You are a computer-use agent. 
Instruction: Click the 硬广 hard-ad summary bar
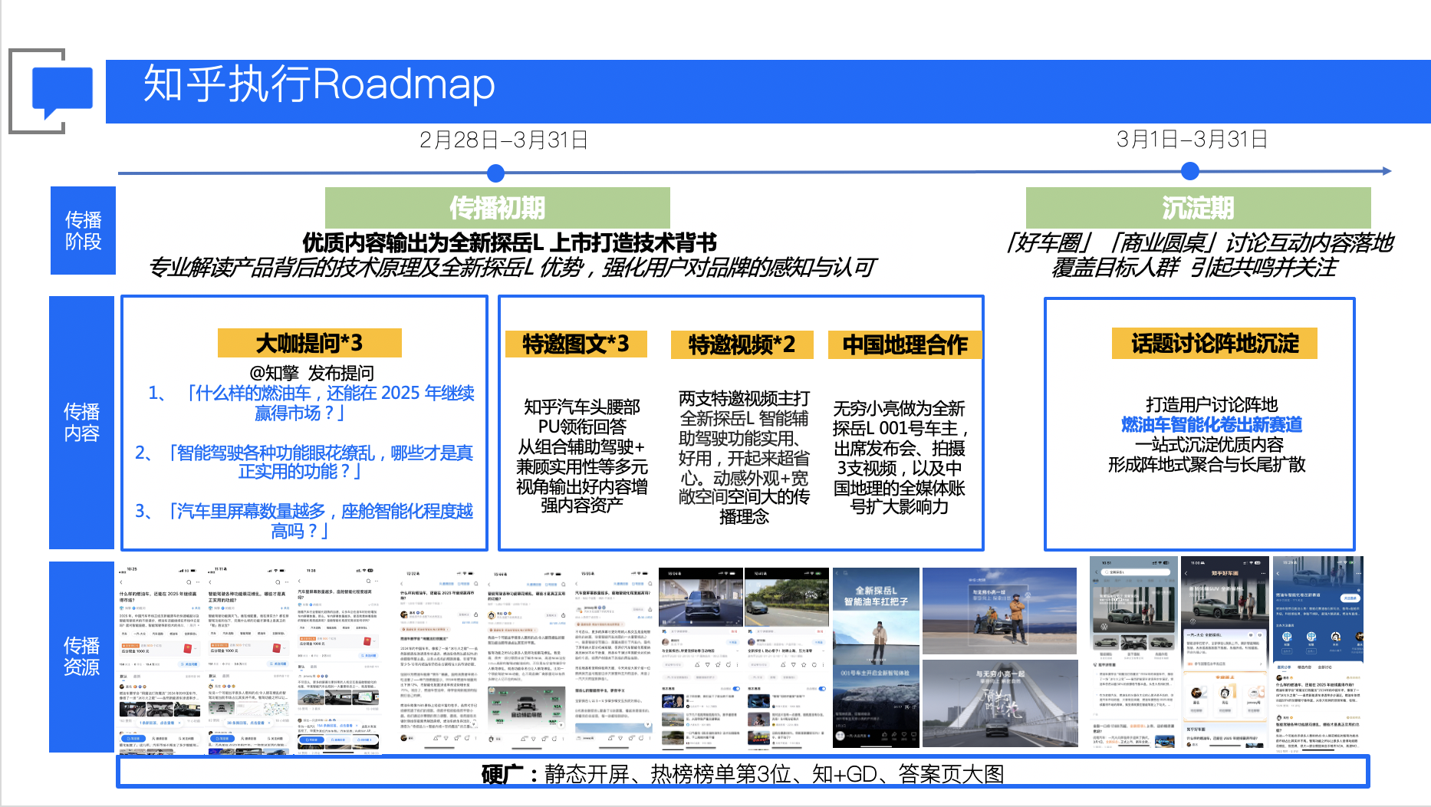(742, 773)
